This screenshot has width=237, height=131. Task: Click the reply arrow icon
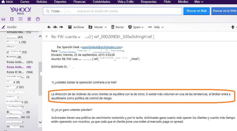49,27
